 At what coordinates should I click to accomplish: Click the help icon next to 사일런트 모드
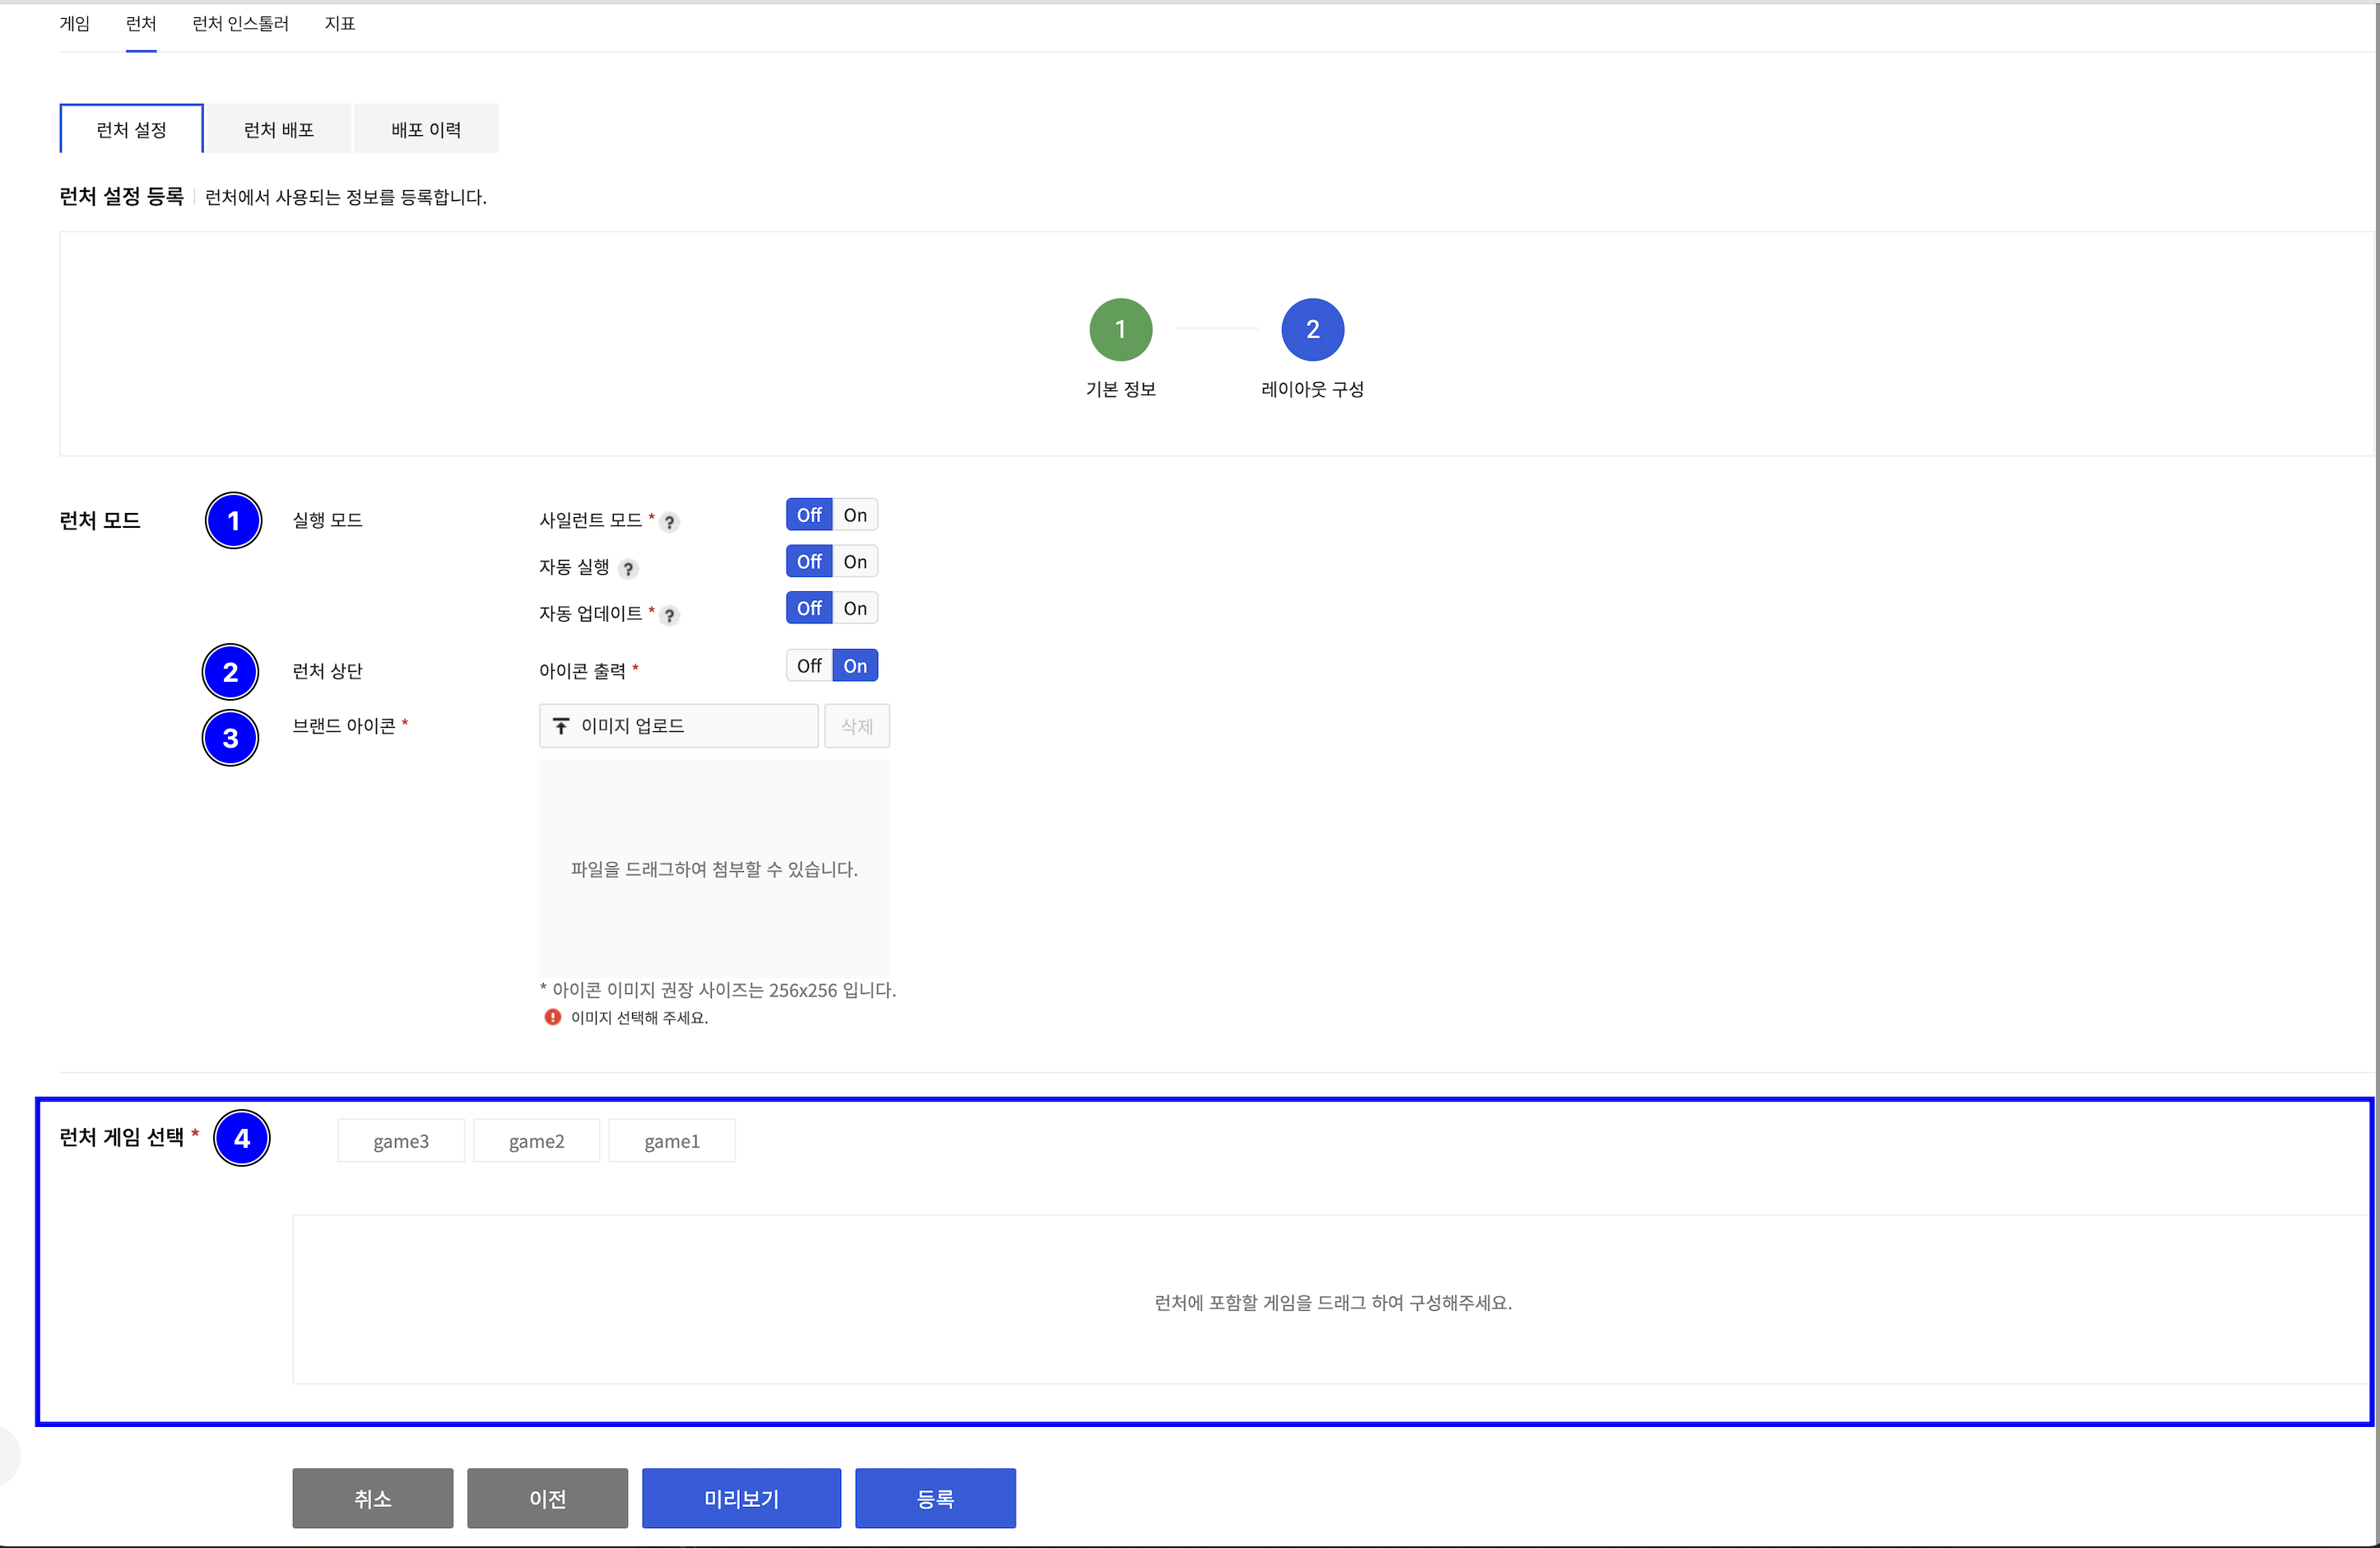[x=669, y=521]
